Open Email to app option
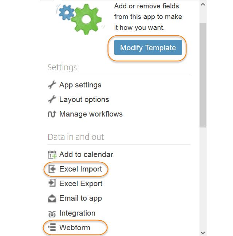Viewport: 233px width, 236px height. [x=80, y=198]
